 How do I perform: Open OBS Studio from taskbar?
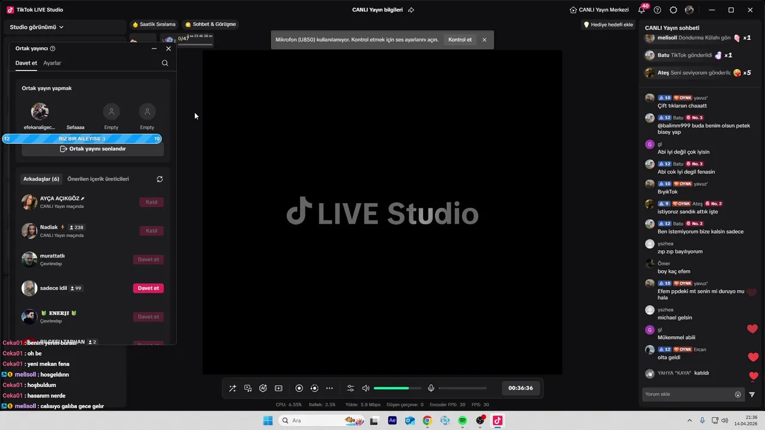point(479,420)
